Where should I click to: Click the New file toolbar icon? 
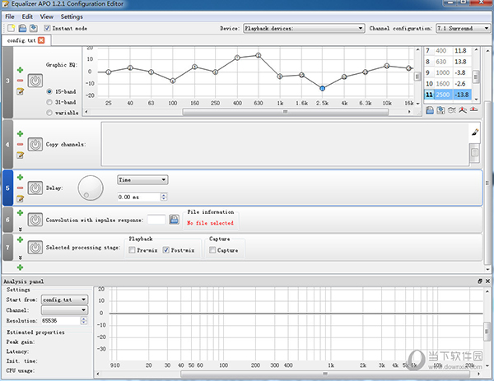11,28
